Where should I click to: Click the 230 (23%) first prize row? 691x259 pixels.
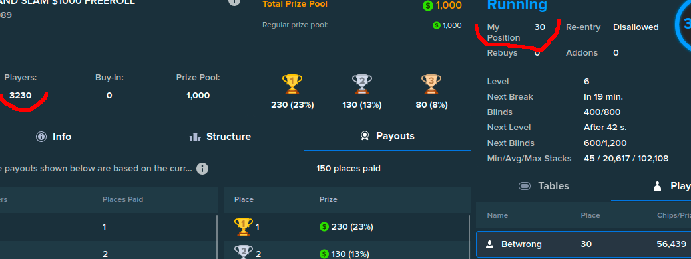[x=346, y=227]
